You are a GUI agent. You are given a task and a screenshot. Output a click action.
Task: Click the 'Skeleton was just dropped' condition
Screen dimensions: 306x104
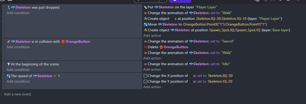(x=33, y=8)
